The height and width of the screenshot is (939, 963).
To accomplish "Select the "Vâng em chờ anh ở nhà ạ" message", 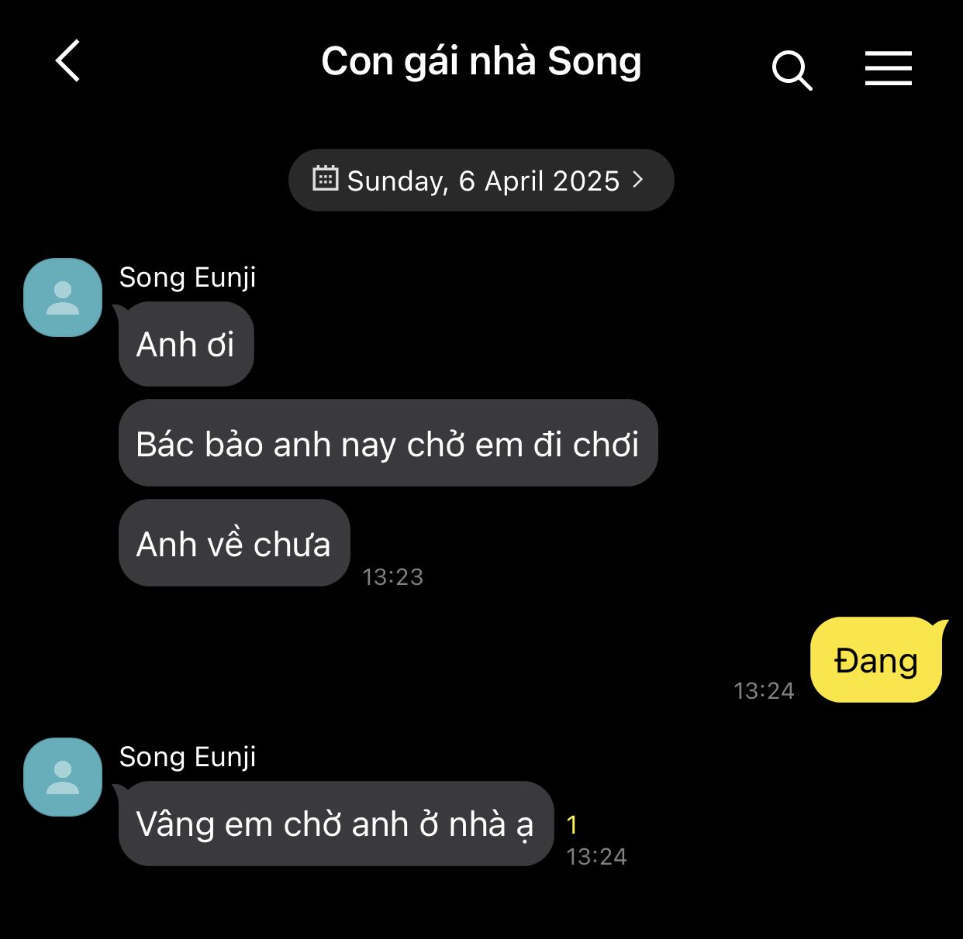I will [x=335, y=824].
